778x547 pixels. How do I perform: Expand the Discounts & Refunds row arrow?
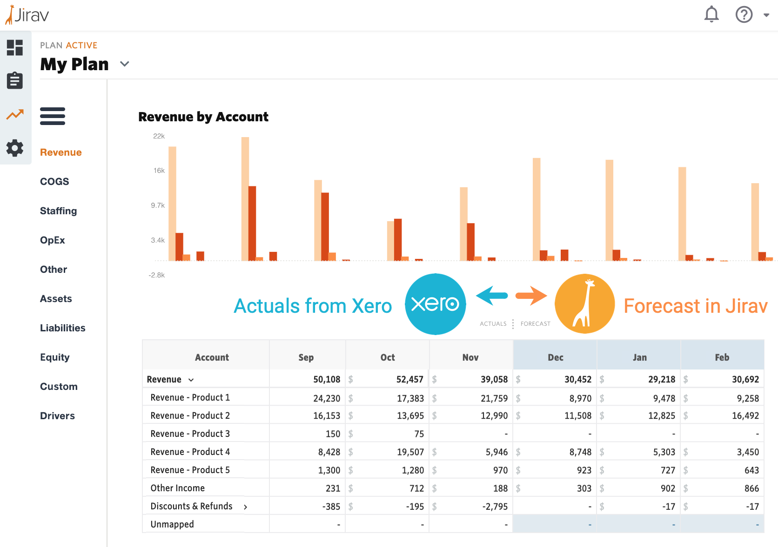pyautogui.click(x=245, y=507)
